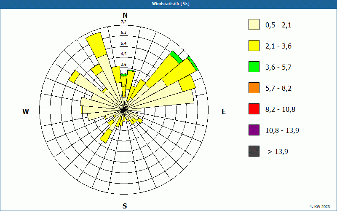This screenshot has height=211, width=337.
Task: Click the black center point of the wind rose
Action: click(124, 110)
